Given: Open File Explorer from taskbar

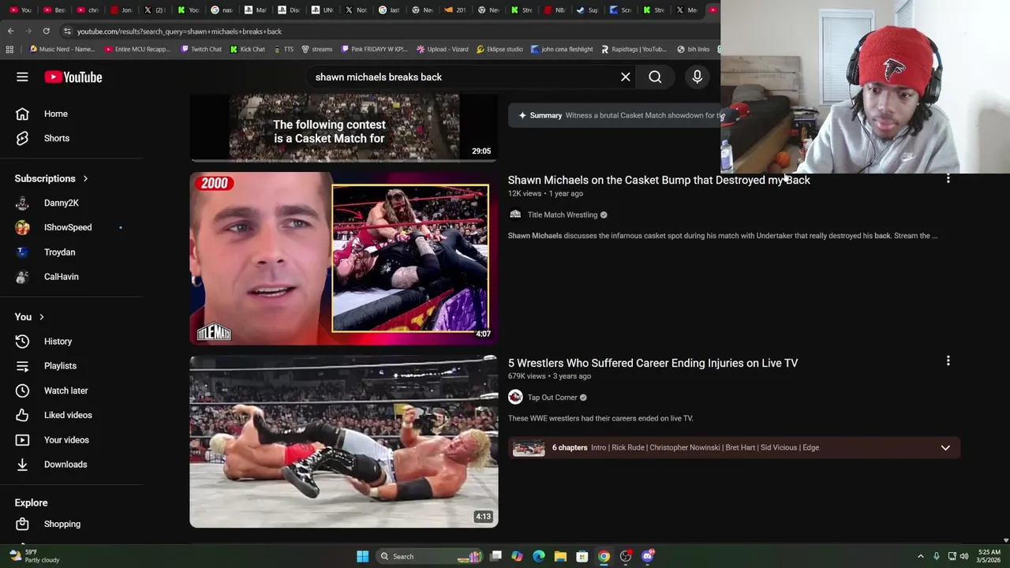Looking at the screenshot, I should (560, 556).
